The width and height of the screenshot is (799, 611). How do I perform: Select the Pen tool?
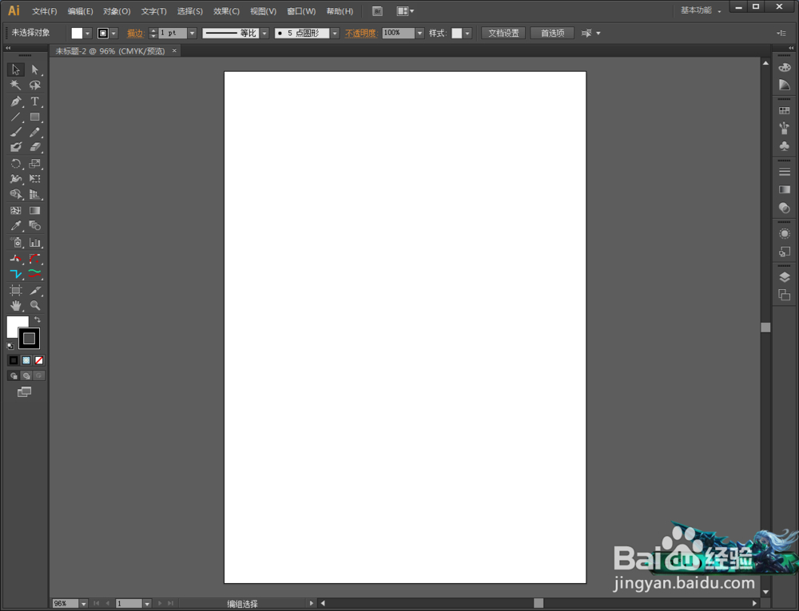click(x=16, y=101)
